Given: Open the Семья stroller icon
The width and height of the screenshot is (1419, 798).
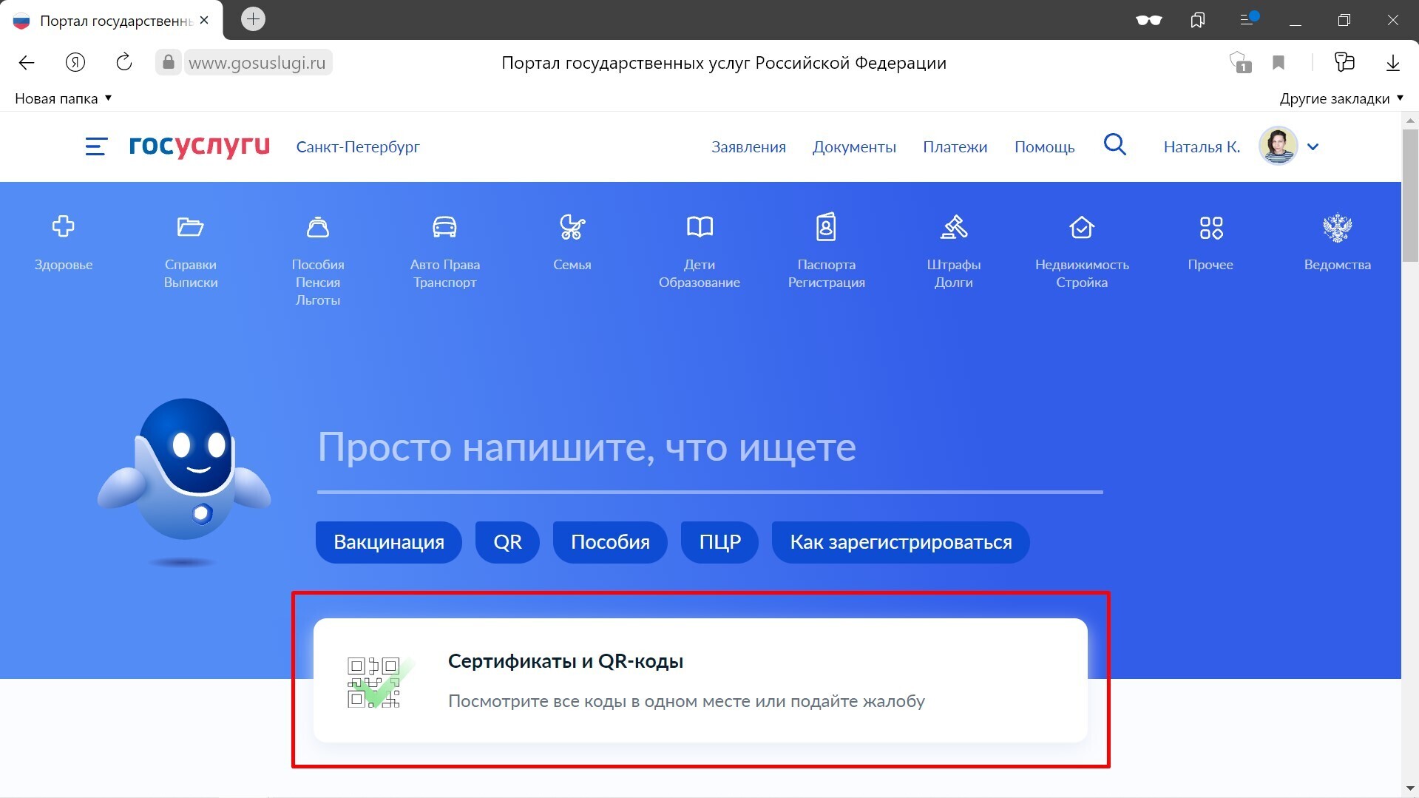Looking at the screenshot, I should [572, 227].
